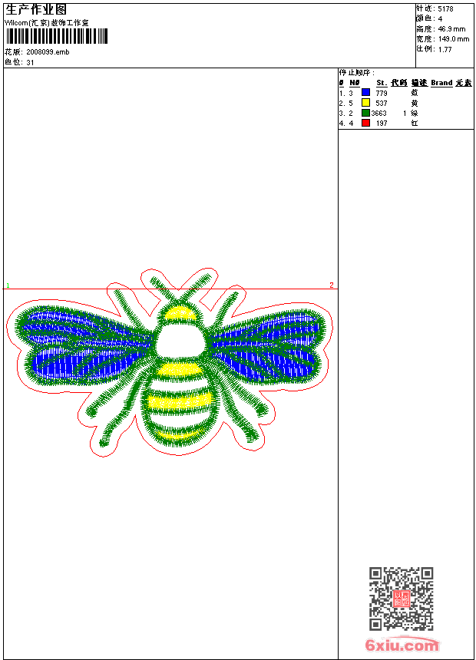This screenshot has width=476, height=660.
Task: Click the QR code image
Action: click(402, 599)
